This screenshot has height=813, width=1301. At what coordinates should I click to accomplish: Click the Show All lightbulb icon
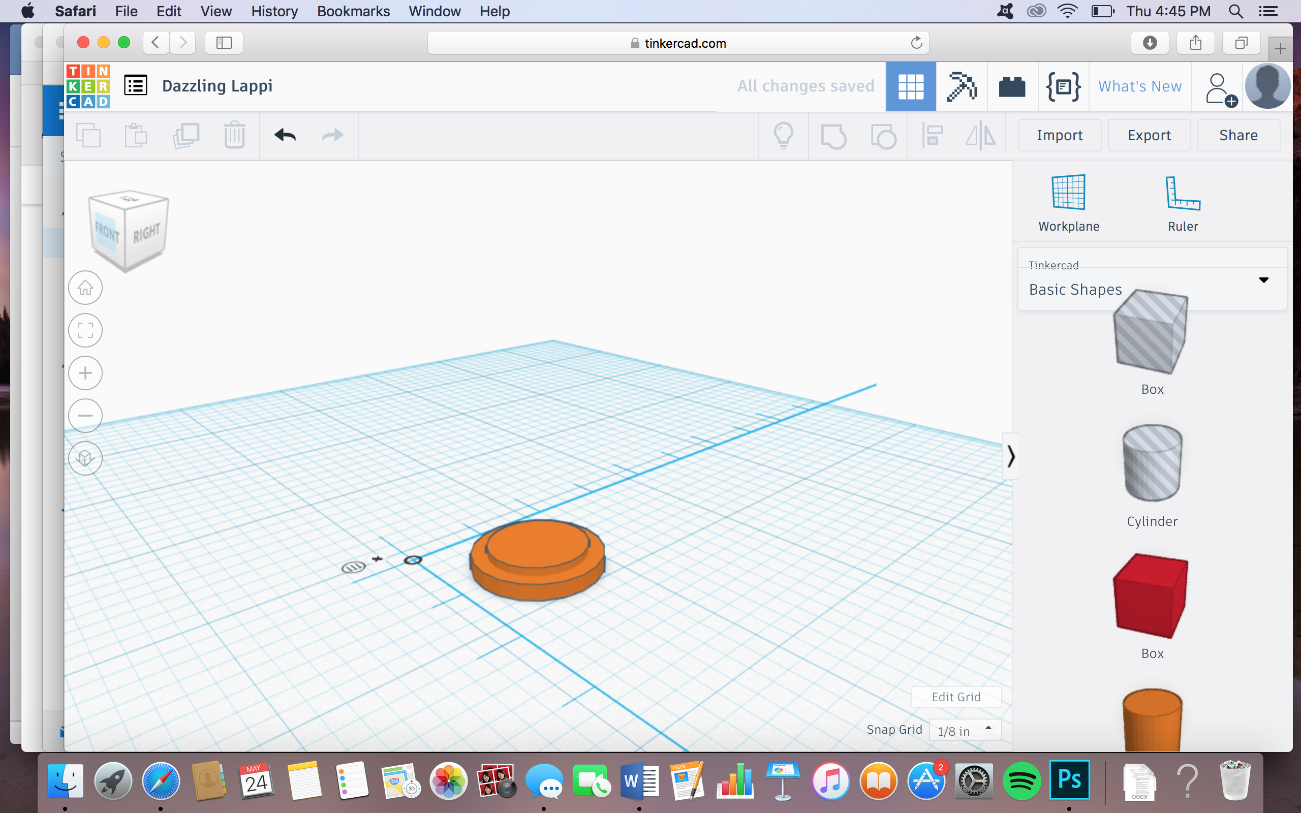click(x=783, y=136)
